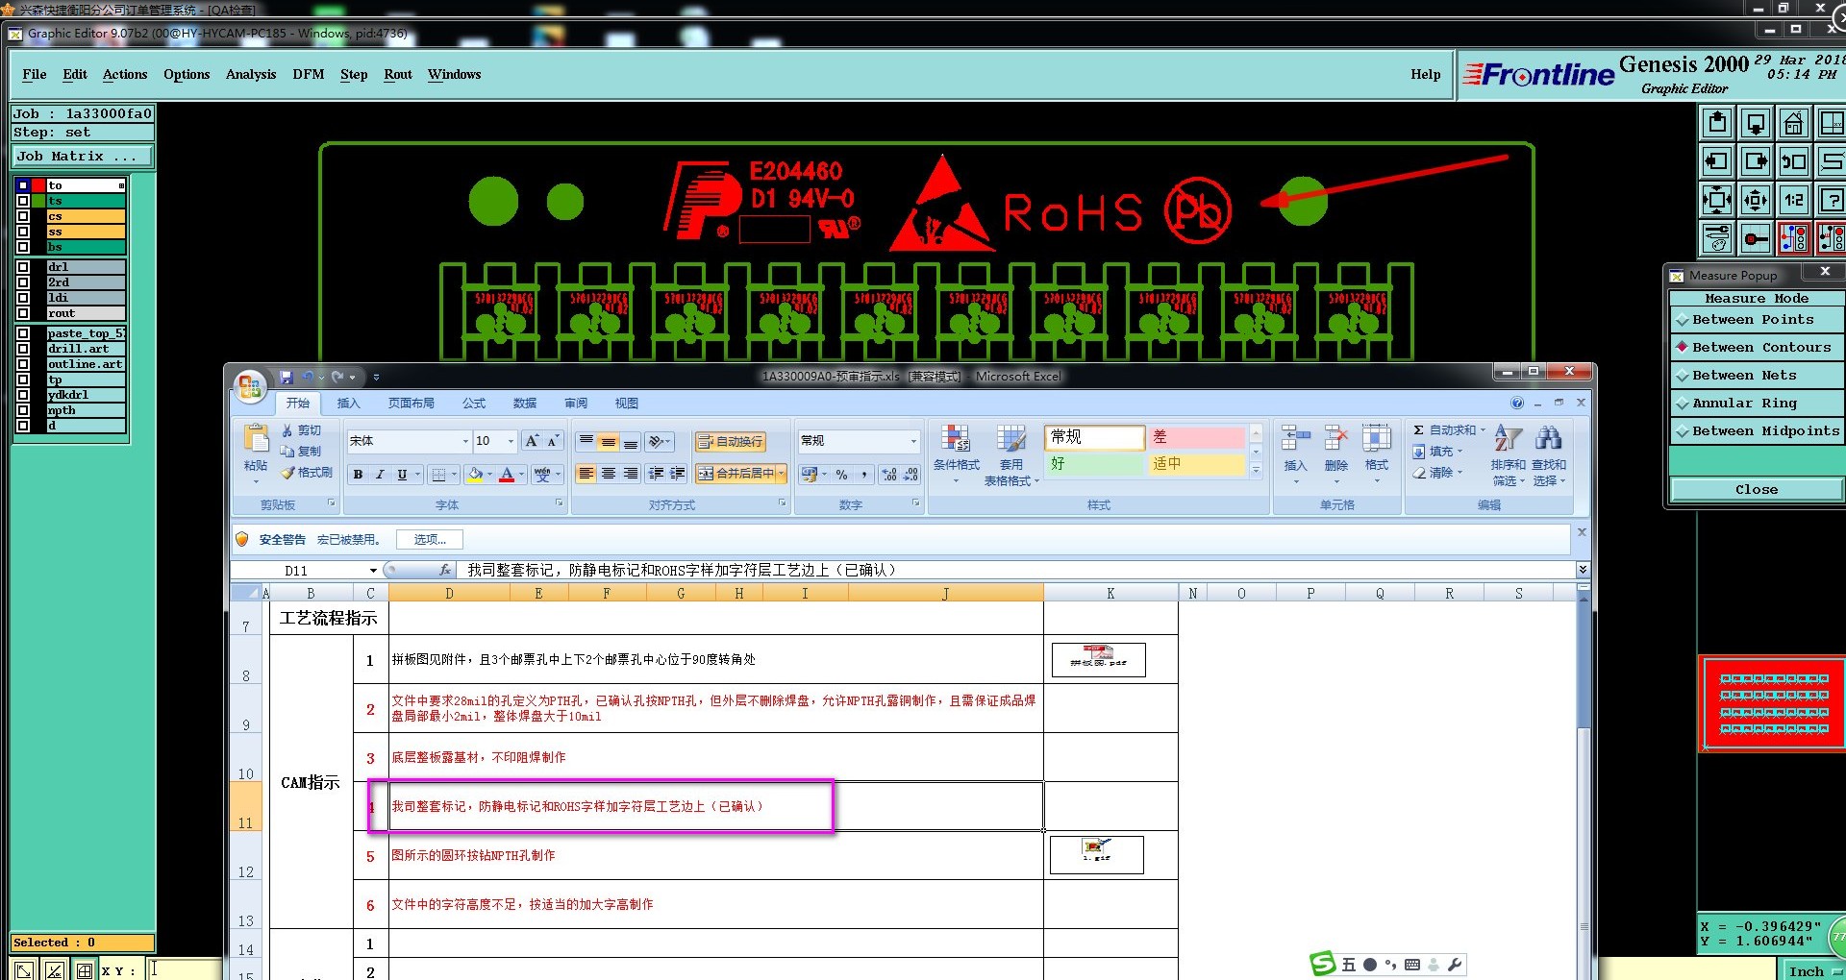Open the tools and palette settings icon
The width and height of the screenshot is (1846, 980).
coord(1717,237)
